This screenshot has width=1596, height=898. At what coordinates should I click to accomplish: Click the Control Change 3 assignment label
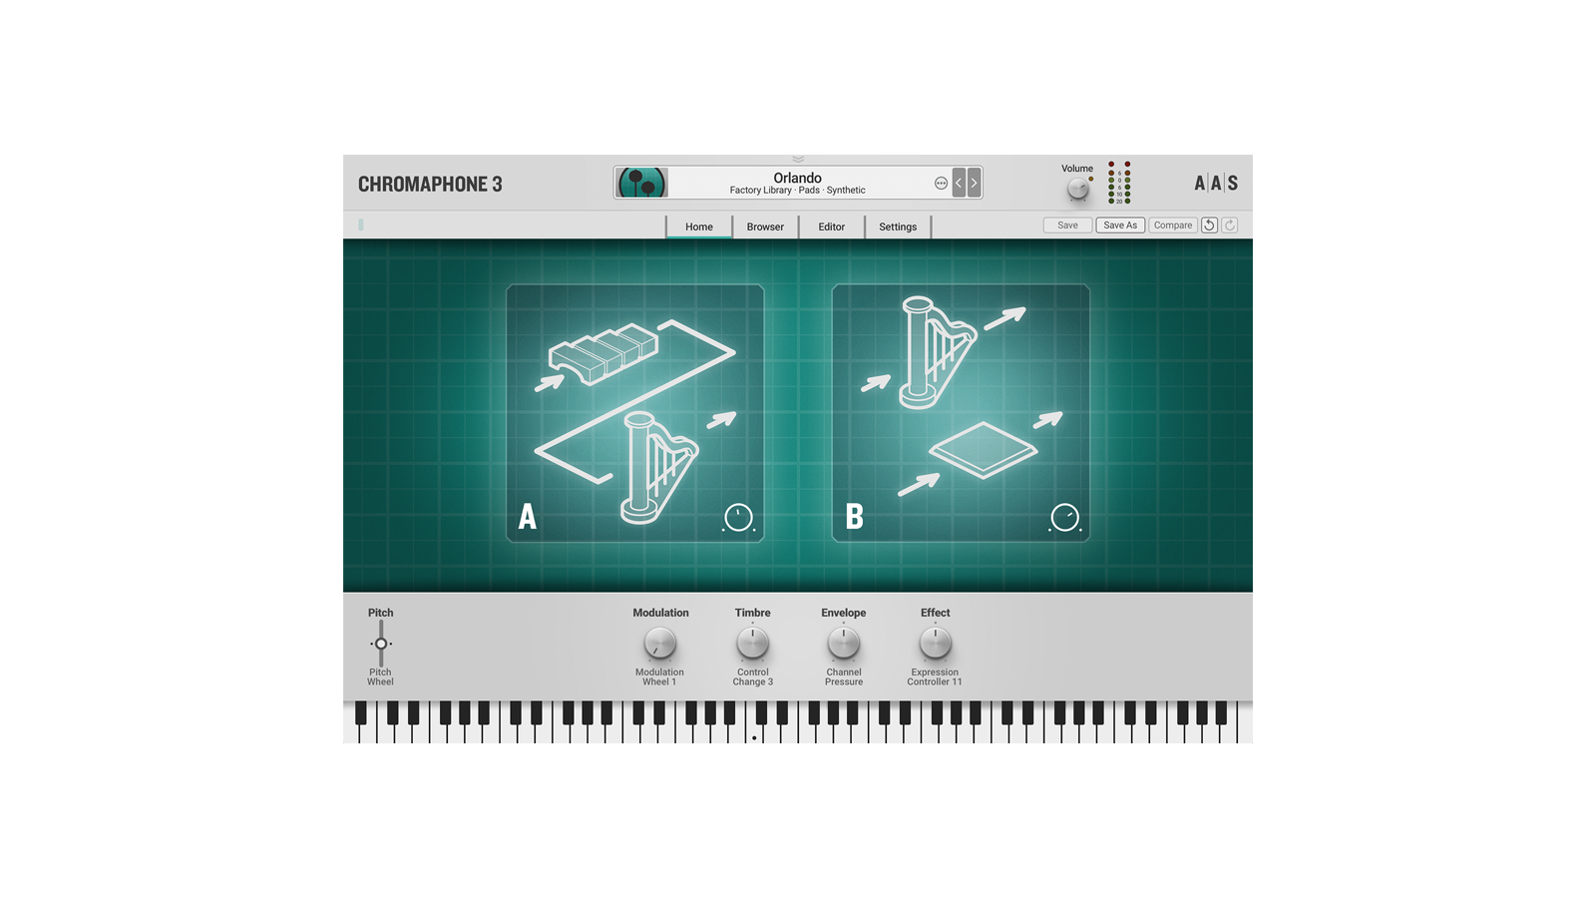click(753, 677)
